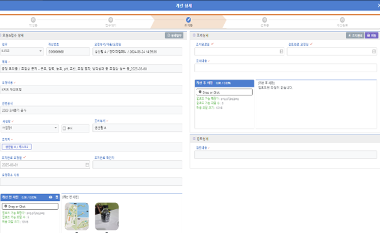The height and width of the screenshot is (233, 380).
Task: Click the 검토상세 section heading
Action: pyautogui.click(x=202, y=139)
